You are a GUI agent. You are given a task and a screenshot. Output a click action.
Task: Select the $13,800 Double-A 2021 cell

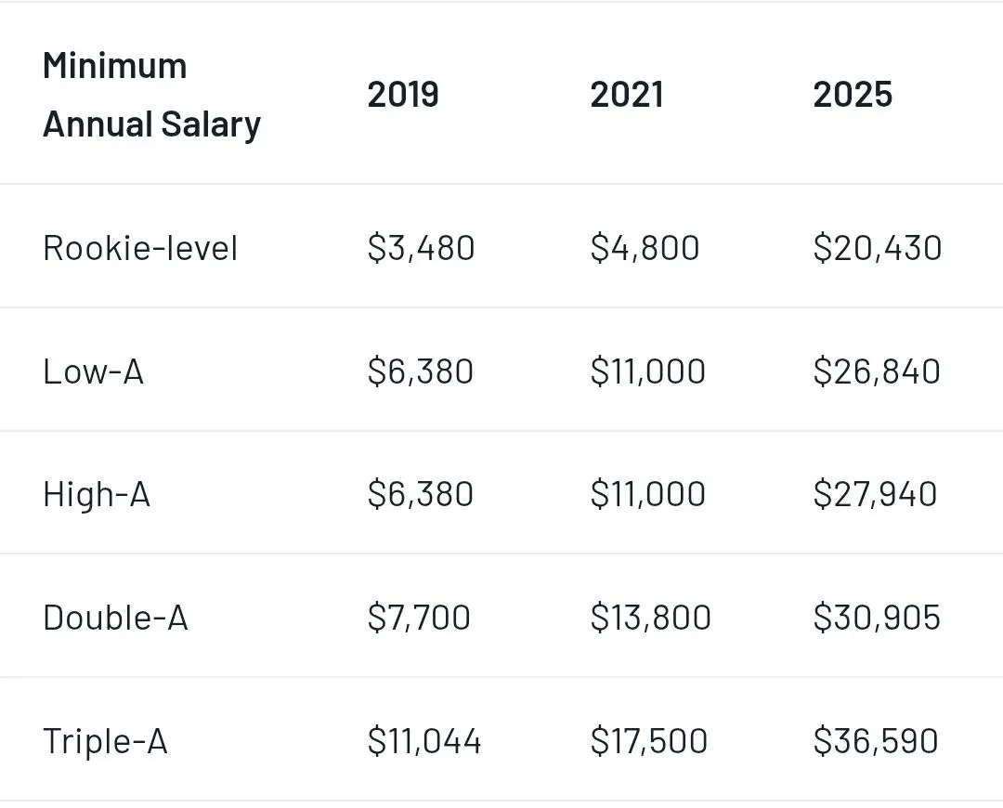coord(650,618)
